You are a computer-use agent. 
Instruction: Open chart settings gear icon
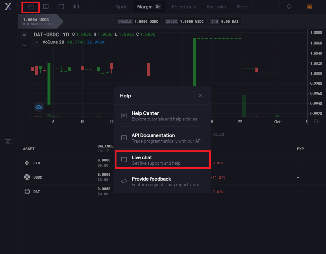316,121
